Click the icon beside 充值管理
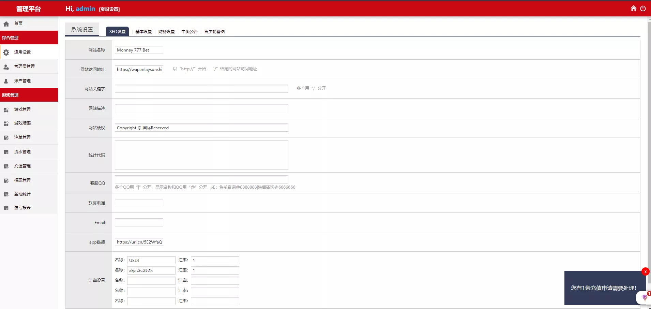Screen dimensions: 651x309 coord(6,166)
